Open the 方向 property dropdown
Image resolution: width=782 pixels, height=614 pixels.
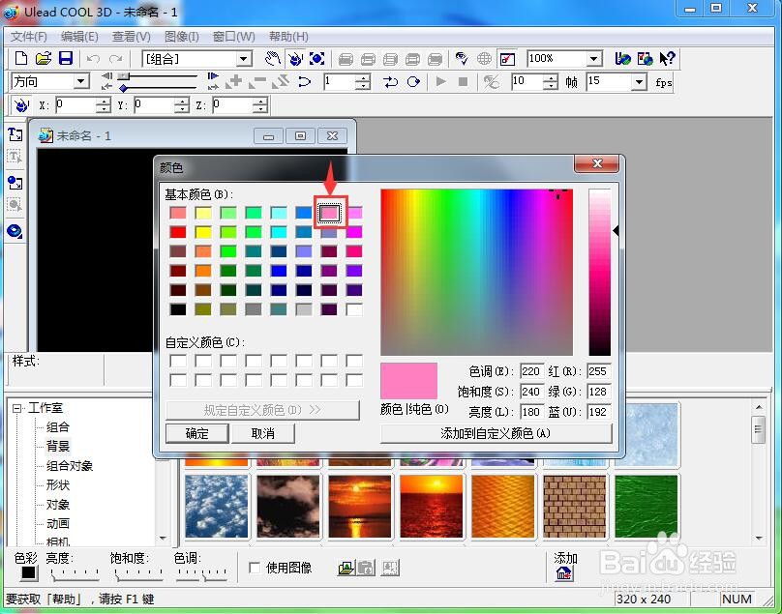click(x=80, y=81)
